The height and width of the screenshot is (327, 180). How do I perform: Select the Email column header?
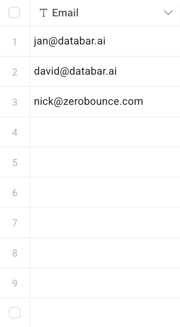[105, 13]
